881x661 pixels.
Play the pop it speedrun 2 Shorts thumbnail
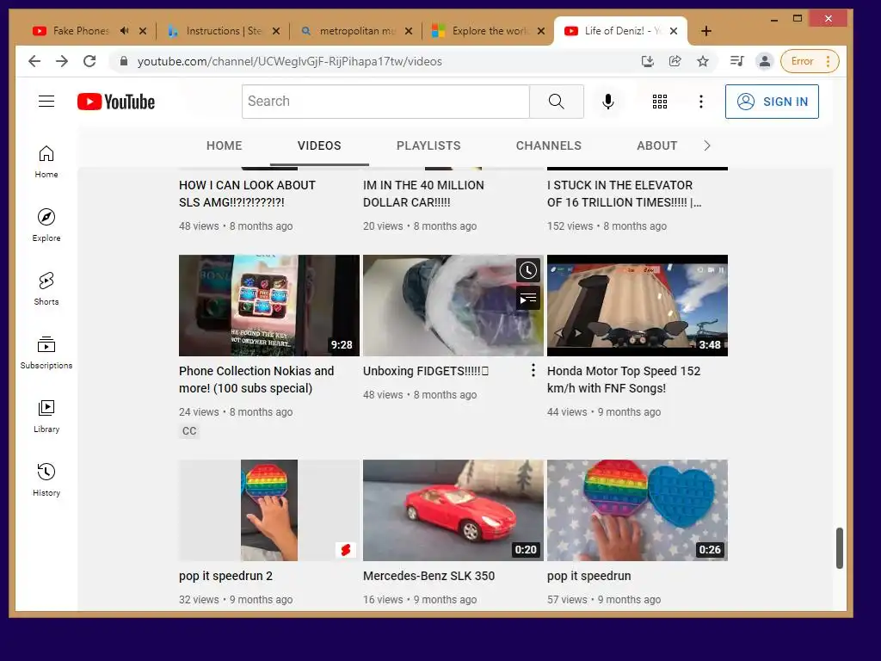tap(269, 510)
